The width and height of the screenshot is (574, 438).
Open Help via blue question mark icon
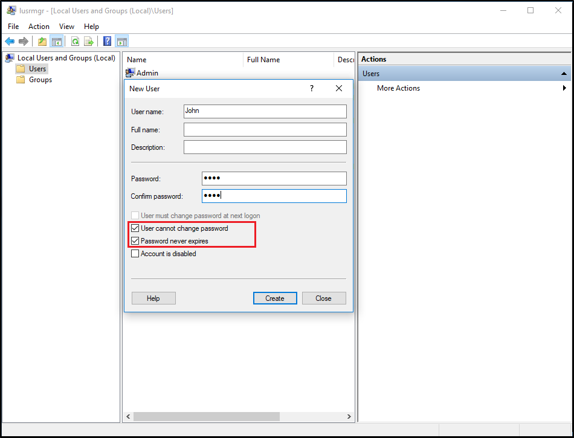click(x=107, y=41)
